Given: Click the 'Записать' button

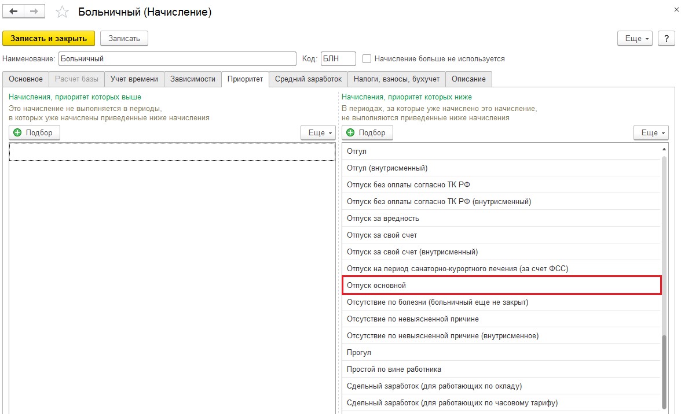Looking at the screenshot, I should pos(124,38).
